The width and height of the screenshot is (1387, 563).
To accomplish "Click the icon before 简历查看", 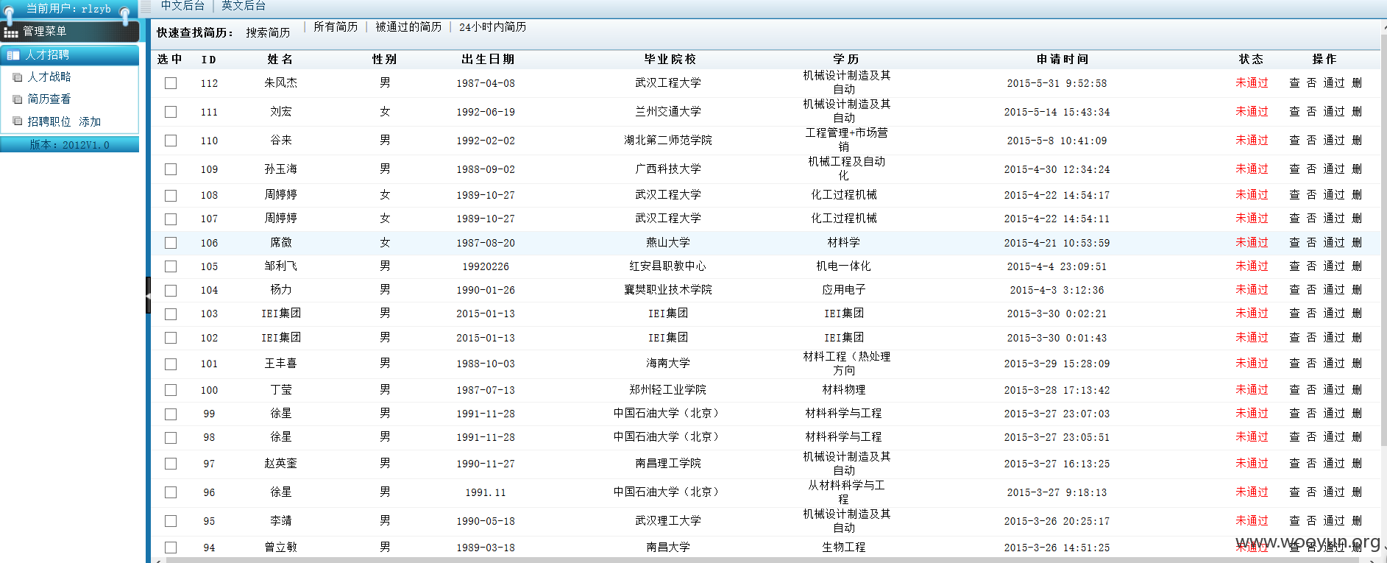I will [18, 99].
